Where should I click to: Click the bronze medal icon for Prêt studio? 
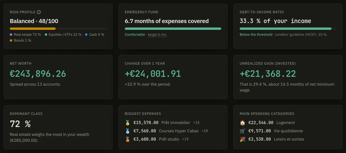point(128,139)
